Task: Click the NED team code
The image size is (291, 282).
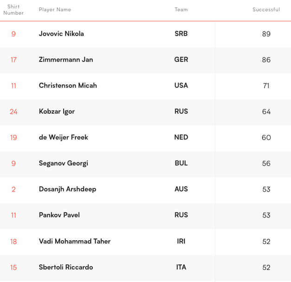Action: pyautogui.click(x=181, y=138)
